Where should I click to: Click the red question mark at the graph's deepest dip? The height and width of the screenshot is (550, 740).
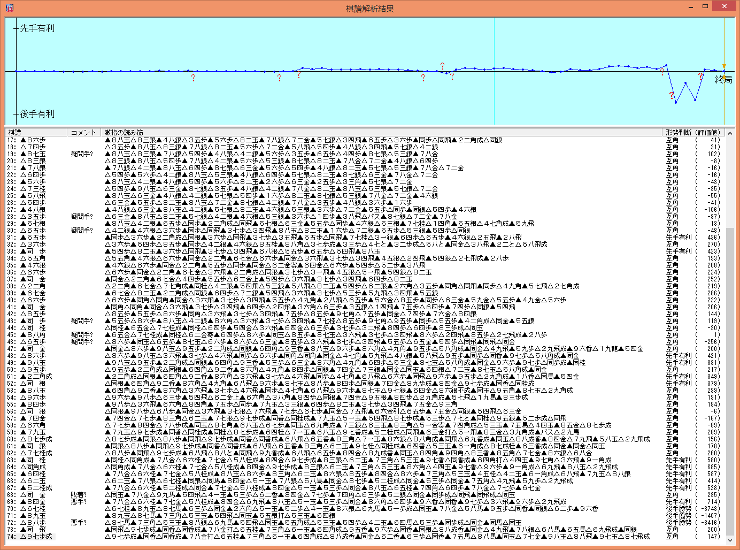point(672,96)
